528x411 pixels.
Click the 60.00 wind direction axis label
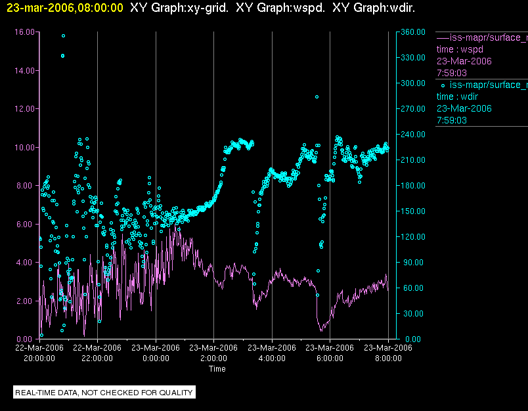(x=414, y=288)
